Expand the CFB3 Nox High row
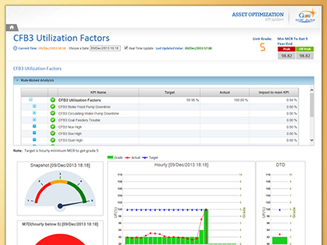This screenshot has width=327, height=245. point(35,126)
